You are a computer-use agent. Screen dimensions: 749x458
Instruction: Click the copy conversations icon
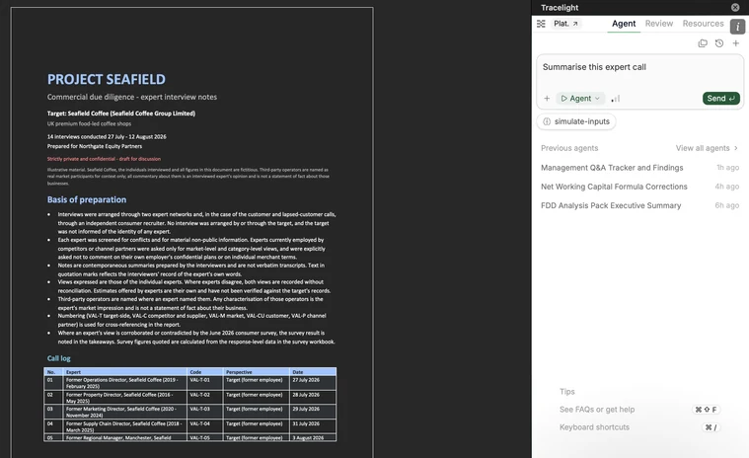point(703,43)
